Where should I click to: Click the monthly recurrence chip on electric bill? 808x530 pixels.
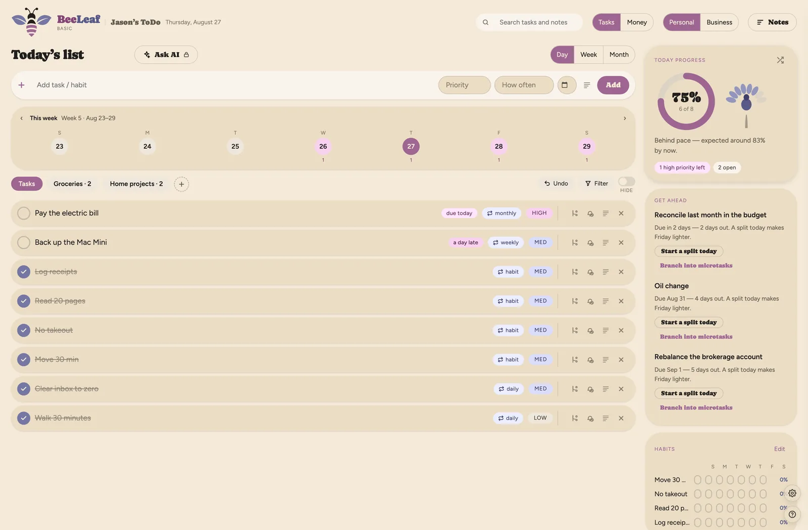[501, 213]
